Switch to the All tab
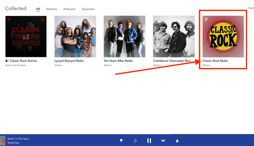 [x=38, y=9]
